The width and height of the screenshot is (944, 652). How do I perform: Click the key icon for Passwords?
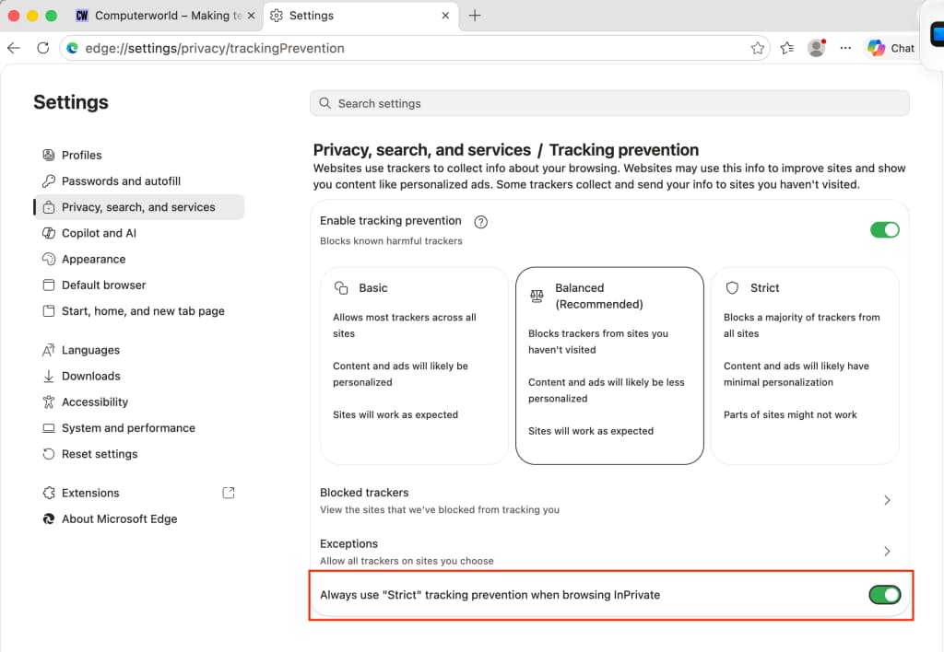pos(49,181)
